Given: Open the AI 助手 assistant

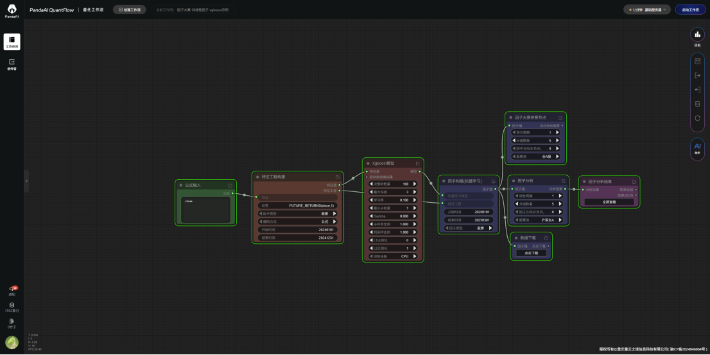Looking at the screenshot, I should [697, 148].
